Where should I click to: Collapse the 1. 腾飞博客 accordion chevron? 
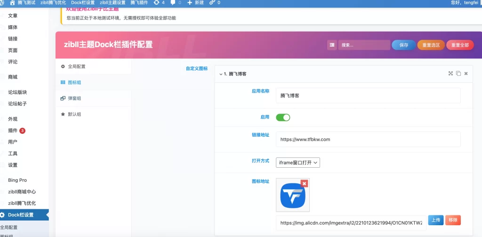click(x=221, y=74)
